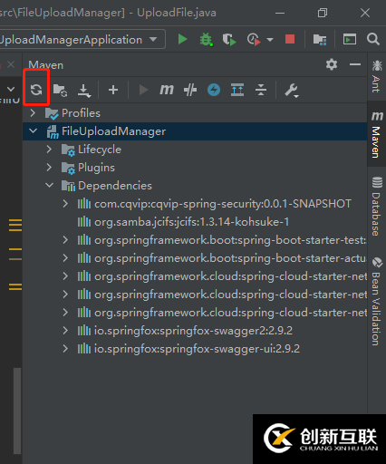Click the editor vertical scrollbar thumb

tap(17, 411)
